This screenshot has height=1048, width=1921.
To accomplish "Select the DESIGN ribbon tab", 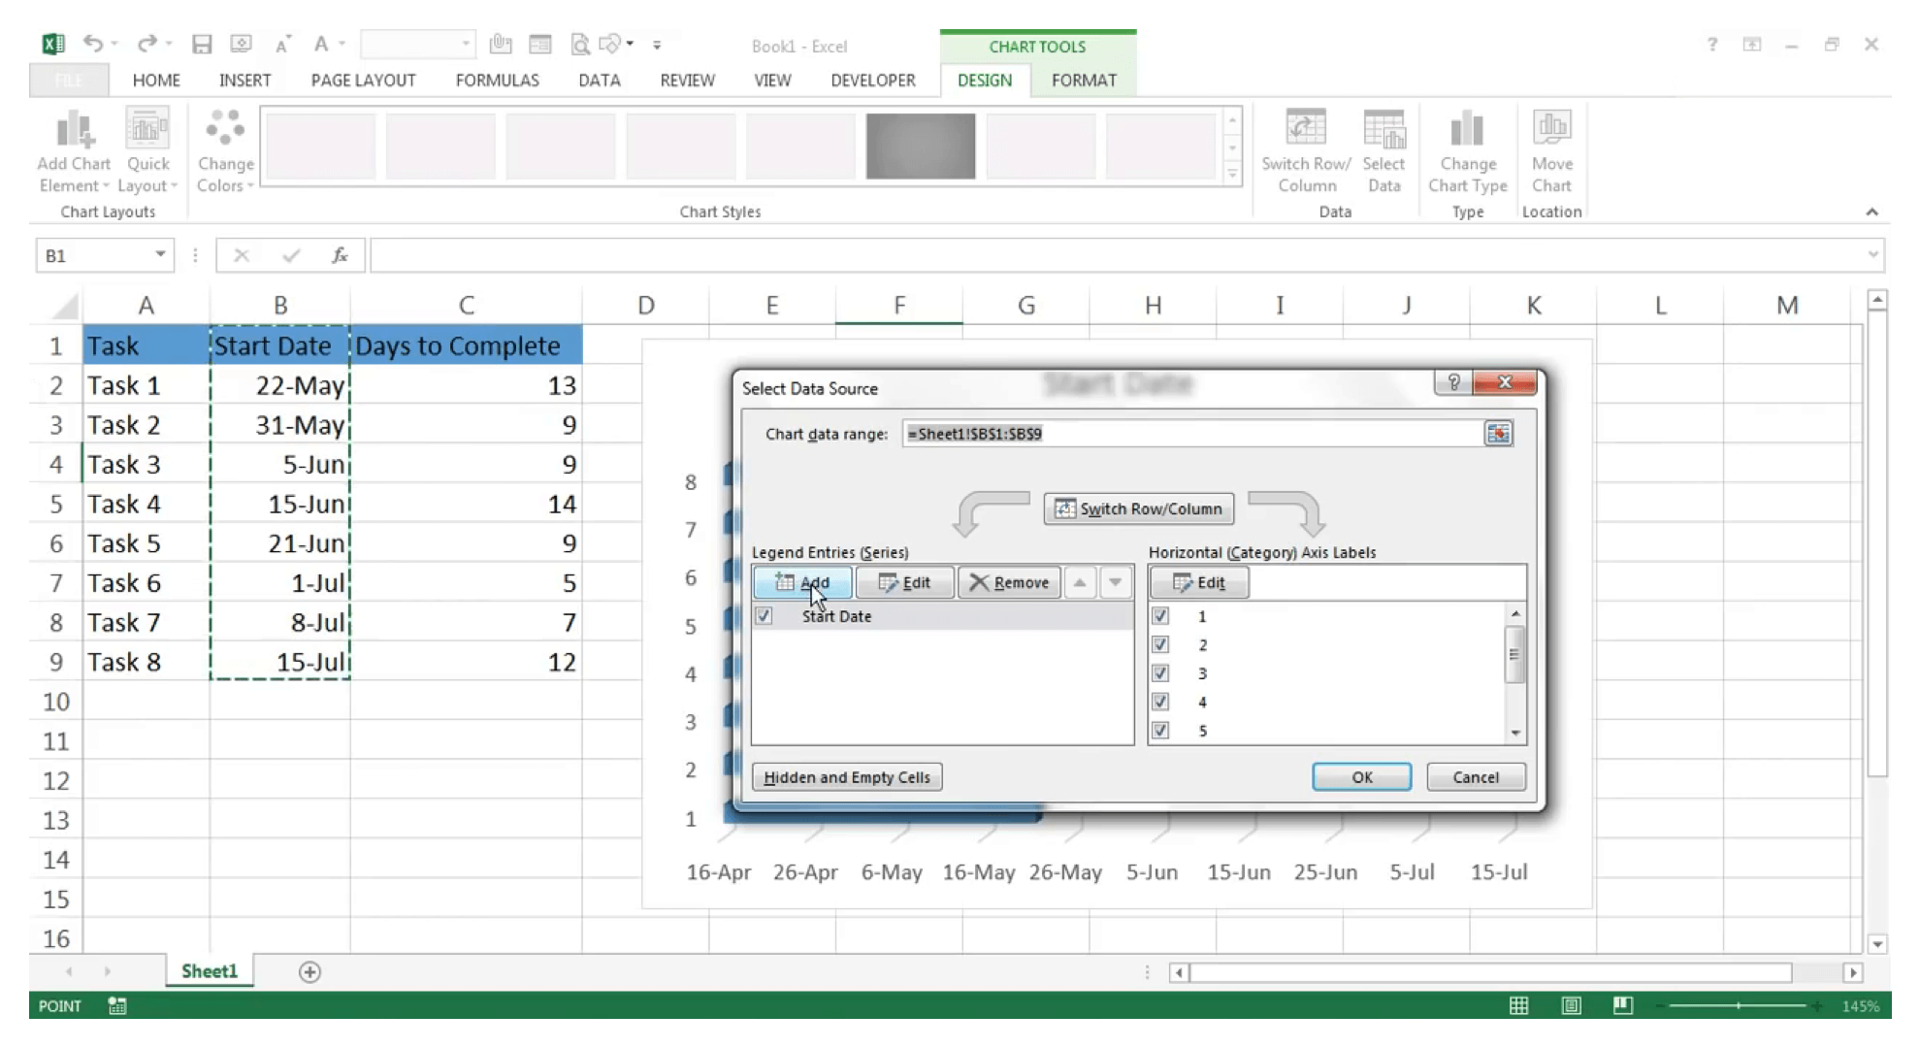I will click(985, 80).
